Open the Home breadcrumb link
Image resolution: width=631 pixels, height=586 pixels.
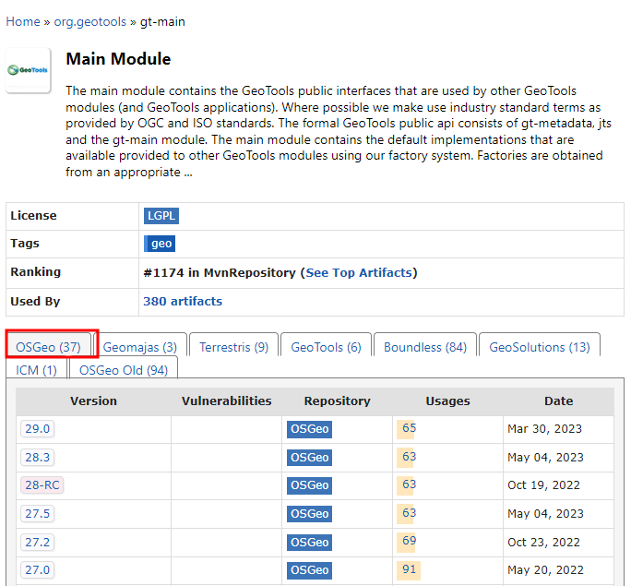point(23,21)
